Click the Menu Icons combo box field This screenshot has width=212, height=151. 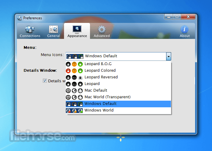(118, 56)
